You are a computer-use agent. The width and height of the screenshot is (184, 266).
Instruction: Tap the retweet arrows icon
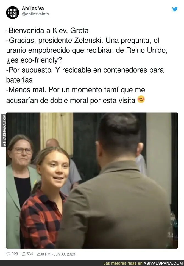pyautogui.click(x=23, y=254)
